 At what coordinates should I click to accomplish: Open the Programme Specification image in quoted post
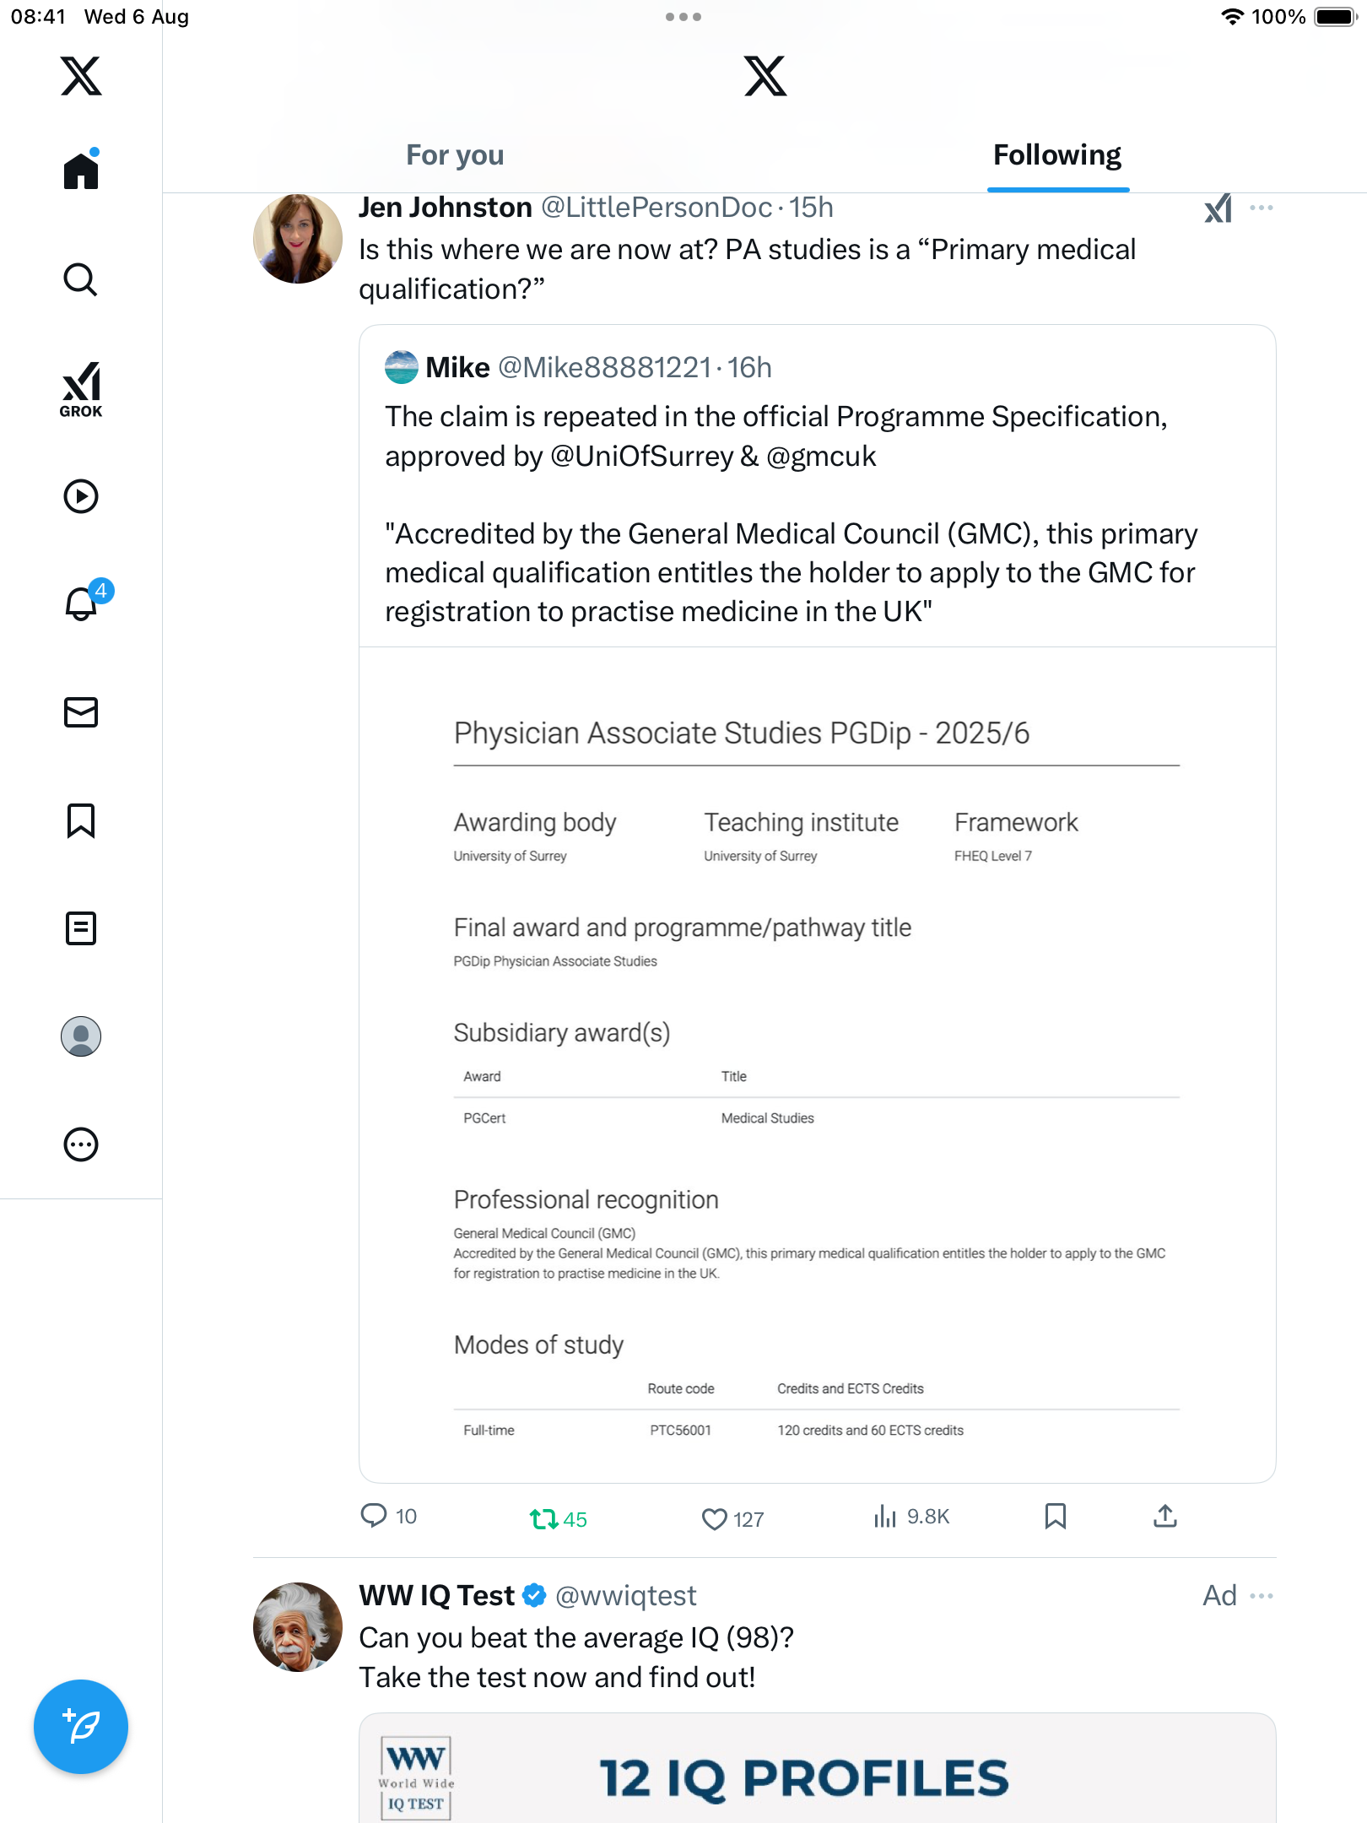coord(817,1063)
